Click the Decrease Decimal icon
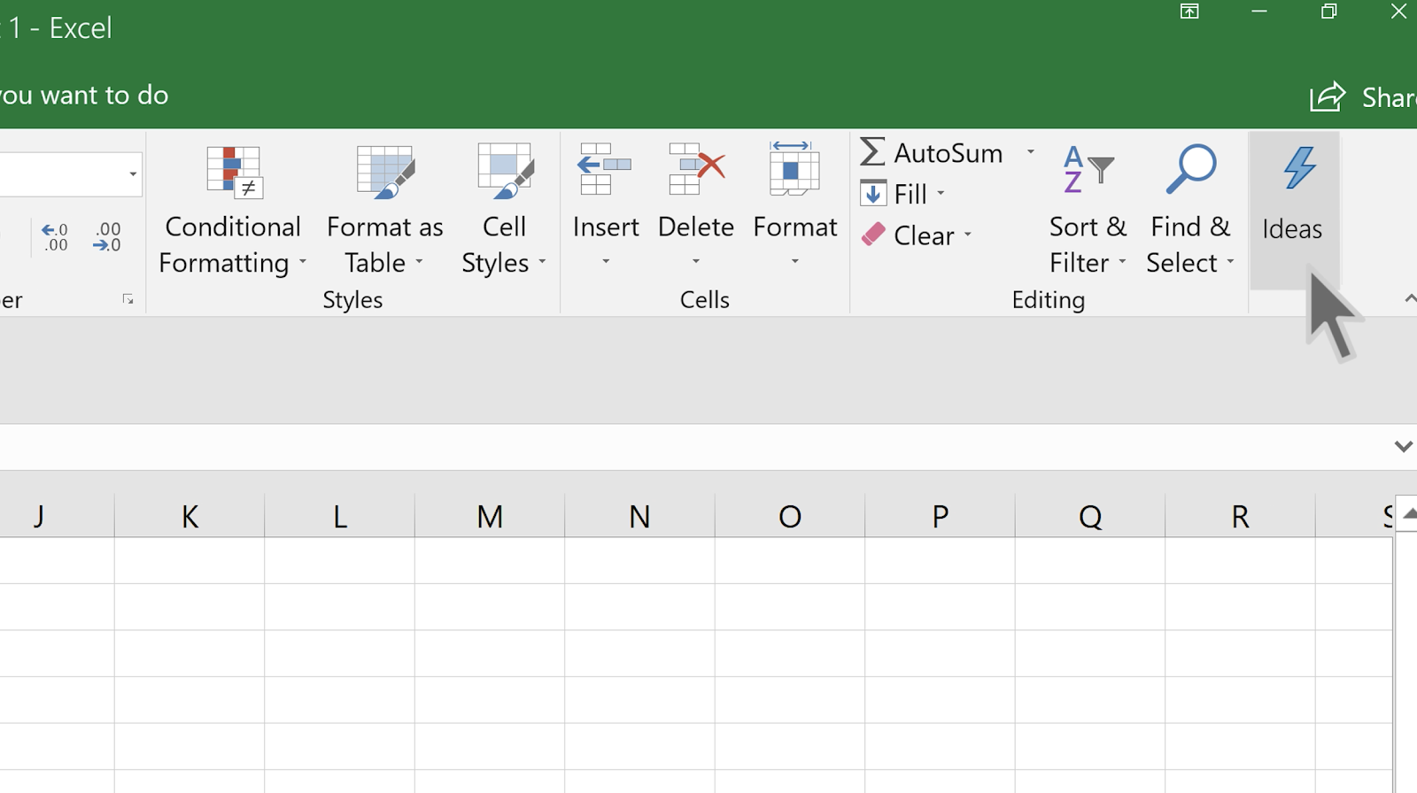 (x=106, y=237)
